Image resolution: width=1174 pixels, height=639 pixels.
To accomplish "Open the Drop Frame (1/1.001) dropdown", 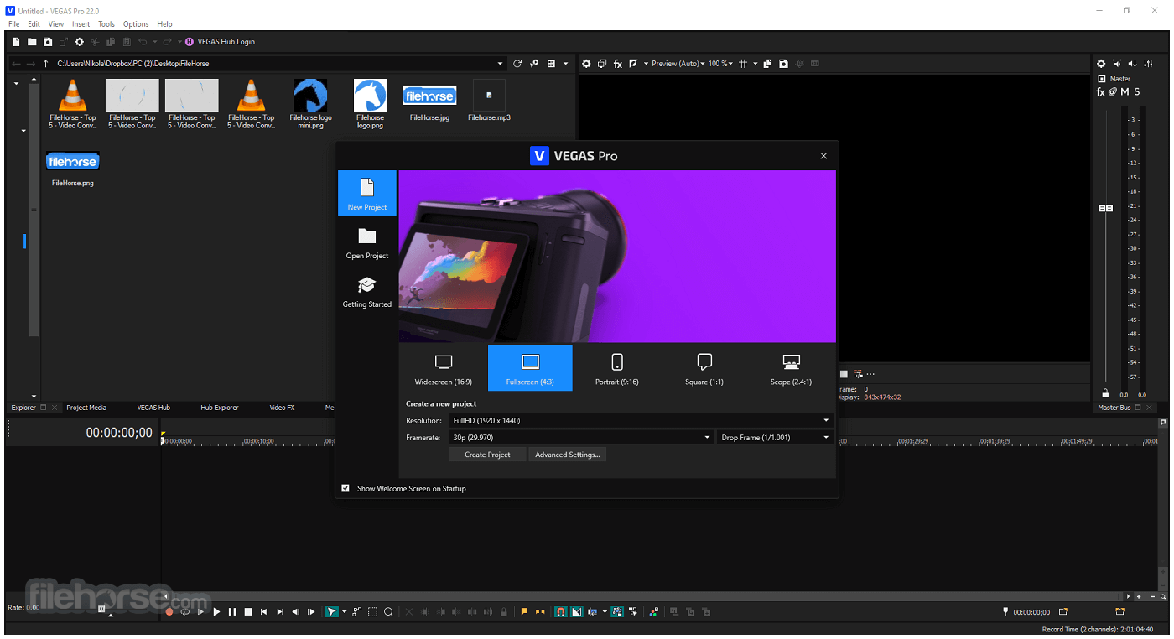I will tap(775, 438).
